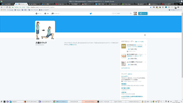Click the search magnifier in the Twitter search box
183x103 pixels.
coord(131,13)
